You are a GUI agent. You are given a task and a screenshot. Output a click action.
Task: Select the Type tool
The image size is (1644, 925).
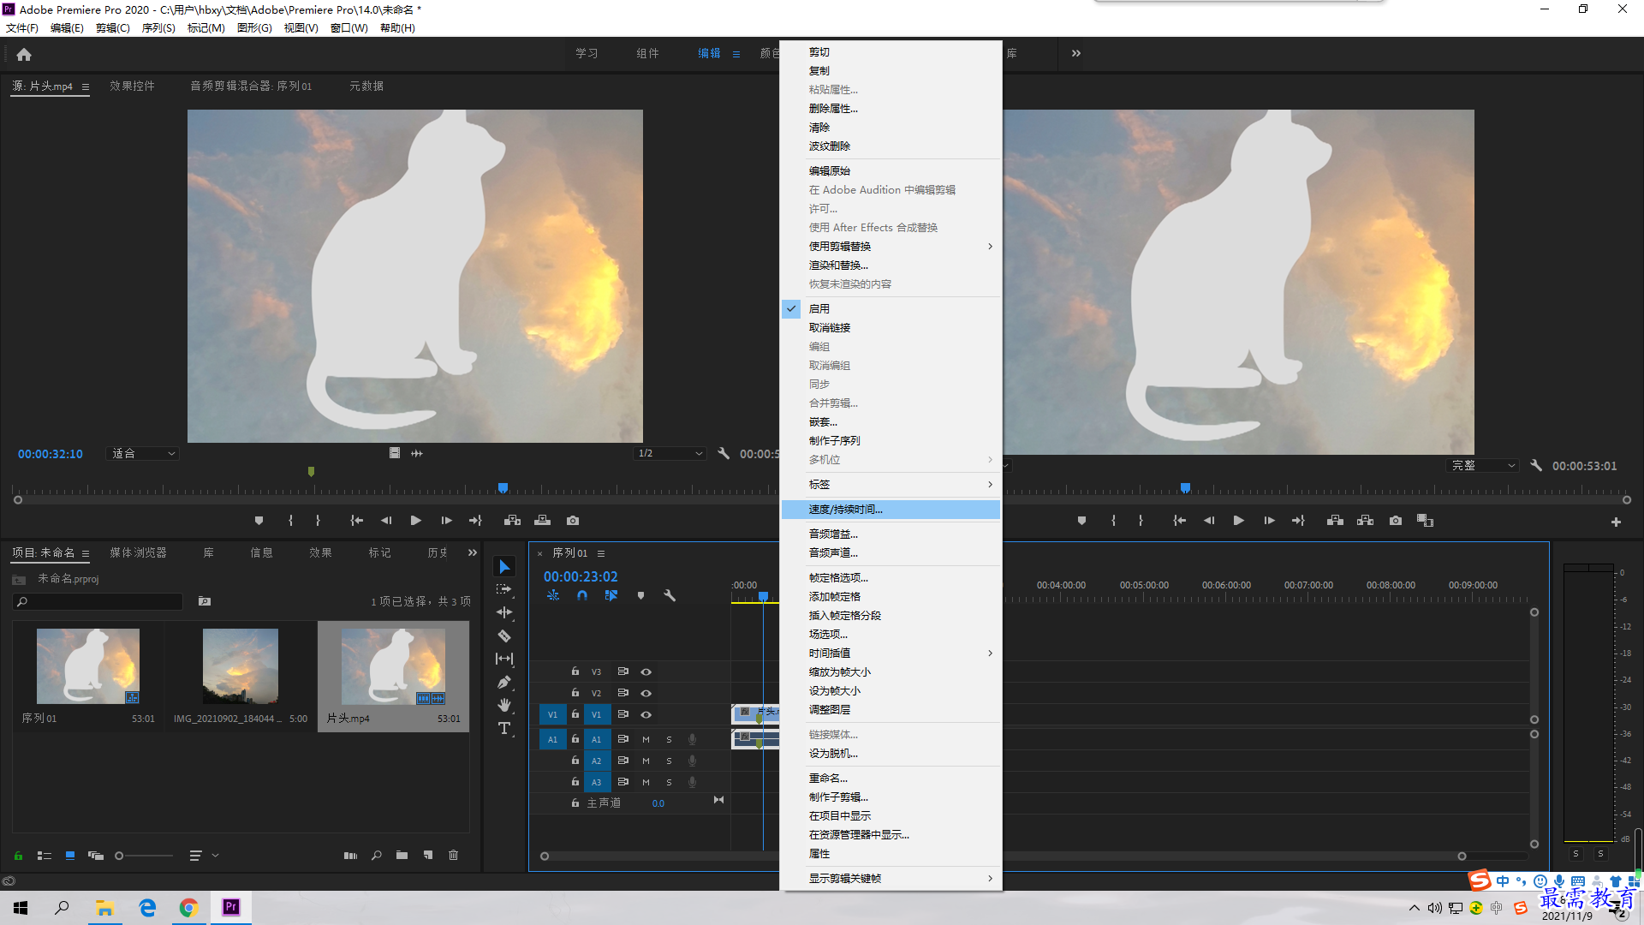click(x=504, y=729)
